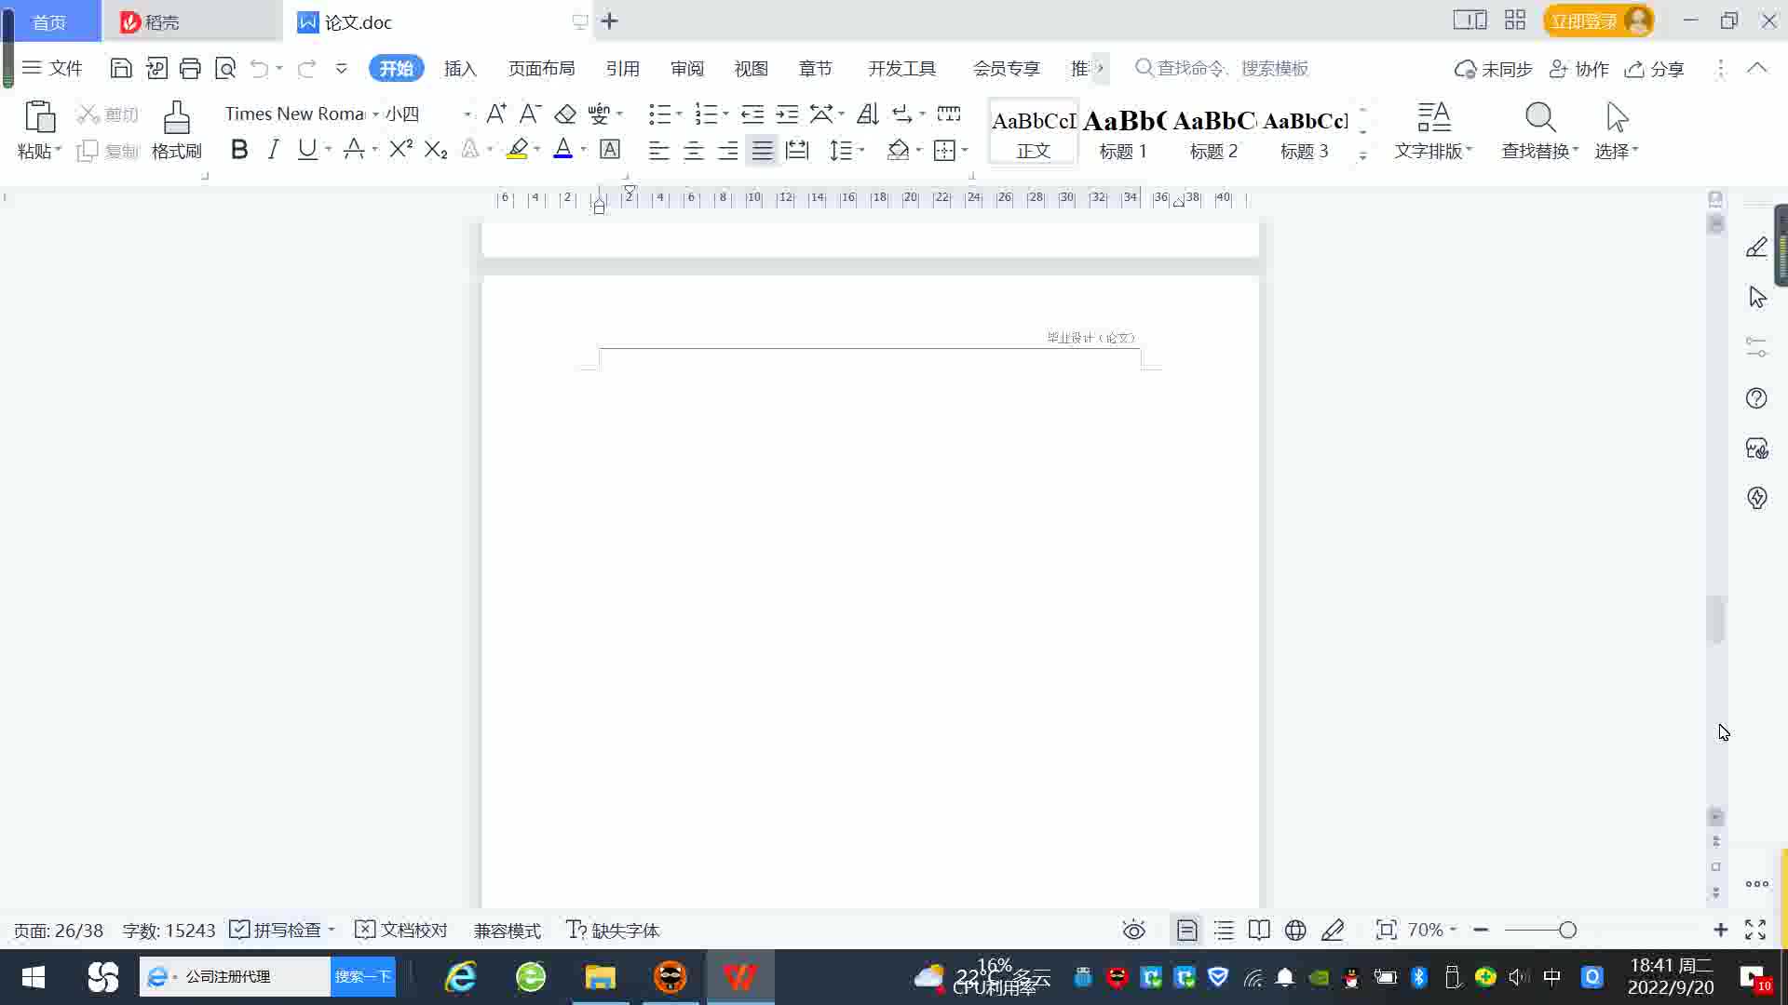Open the settings sliders icon in sidebar

tap(1756, 347)
